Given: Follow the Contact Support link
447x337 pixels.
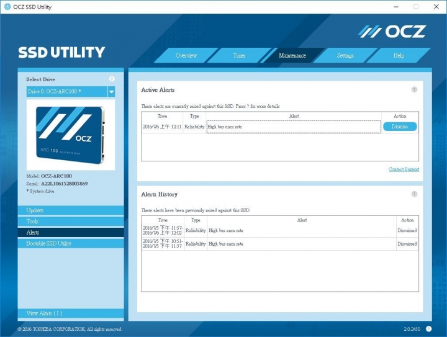Looking at the screenshot, I should tap(404, 169).
